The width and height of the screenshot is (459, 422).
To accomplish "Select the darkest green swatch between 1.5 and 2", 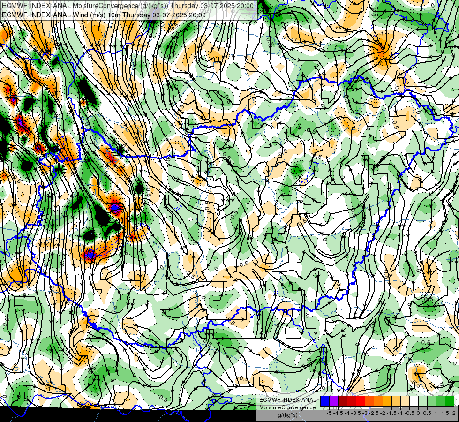I will [x=450, y=401].
